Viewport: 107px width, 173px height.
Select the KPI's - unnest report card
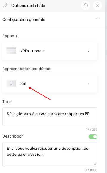pyautogui.click(x=50, y=51)
